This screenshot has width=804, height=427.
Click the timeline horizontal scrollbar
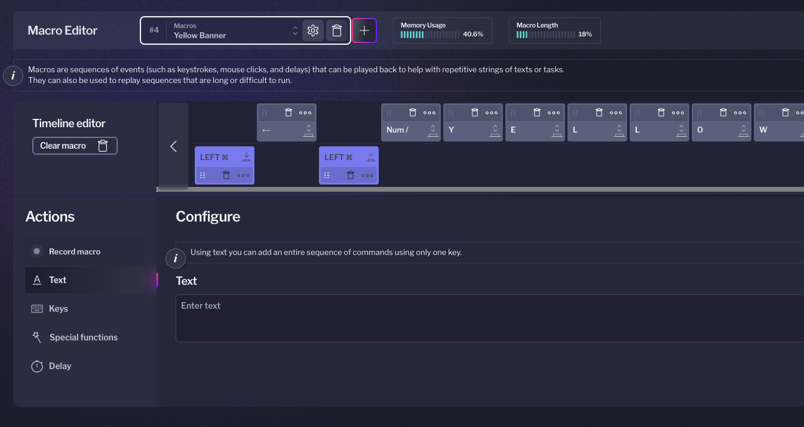point(480,189)
